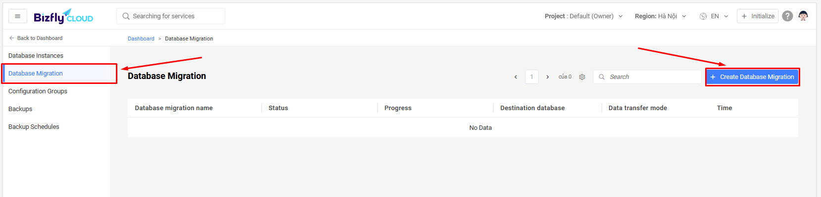Click the Bizfly Cloud logo
The width and height of the screenshot is (821, 197).
[63, 16]
